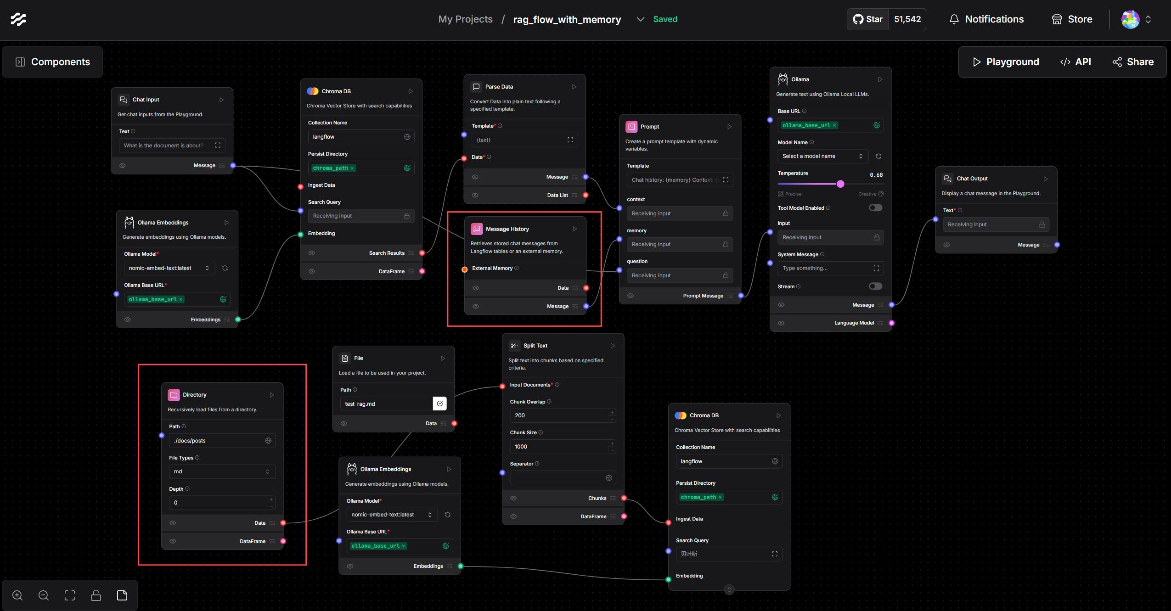Toggle eye visibility for Chat Input Message output

123,166
